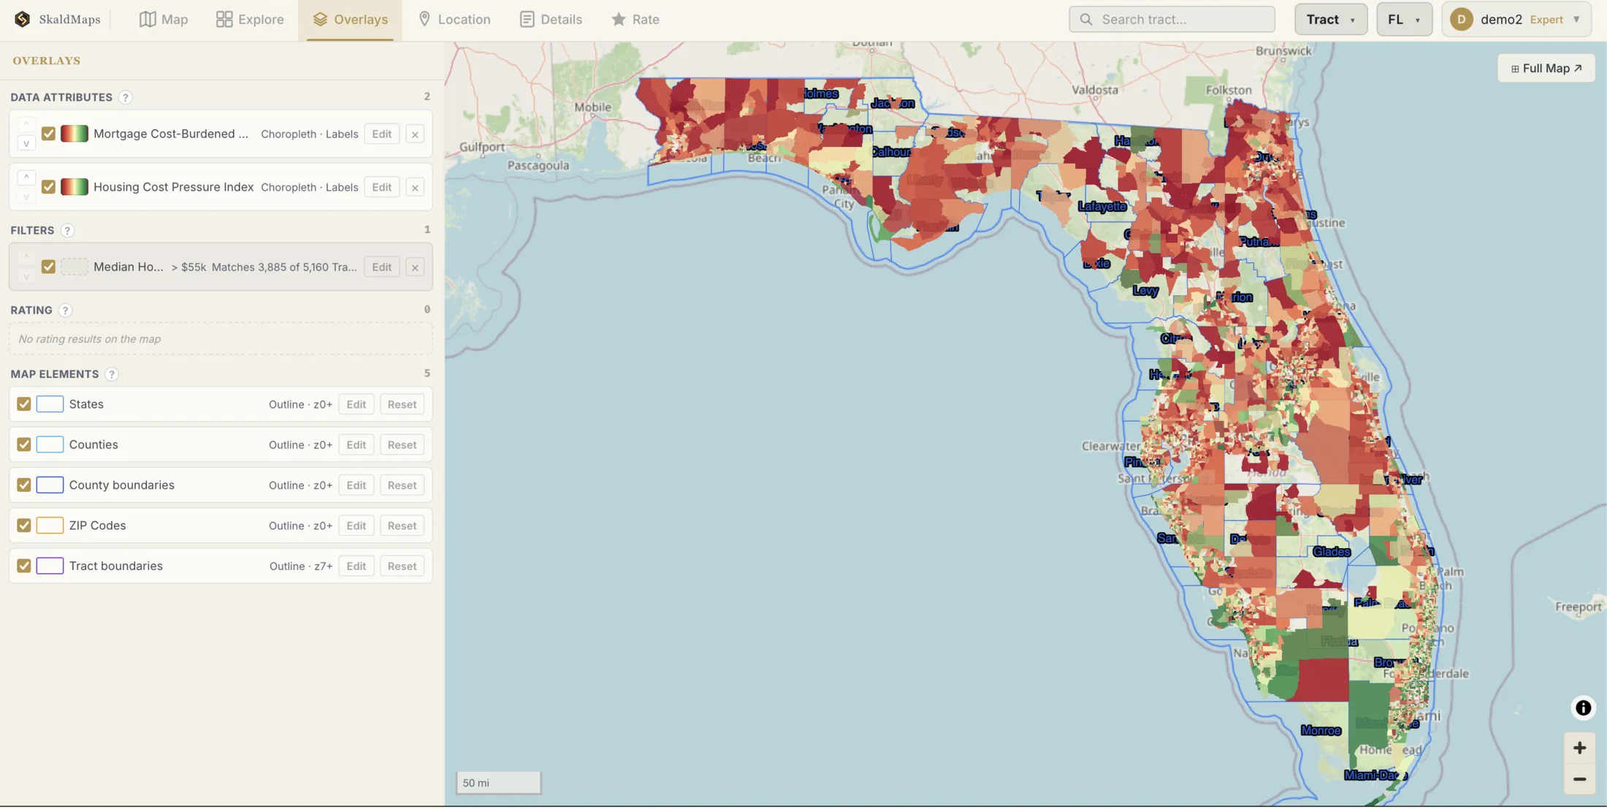The width and height of the screenshot is (1607, 809).
Task: Open the Map tab
Action: coord(164,19)
